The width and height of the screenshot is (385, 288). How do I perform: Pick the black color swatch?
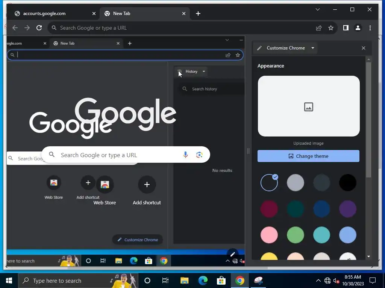click(348, 183)
